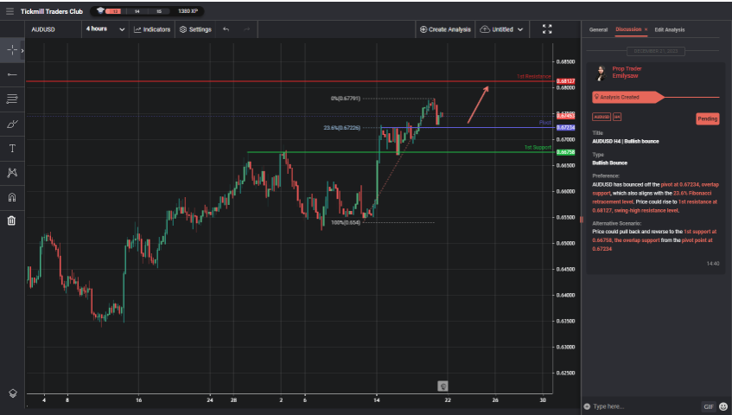Select the crosshair cursor tool
The image size is (732, 415).
point(12,50)
